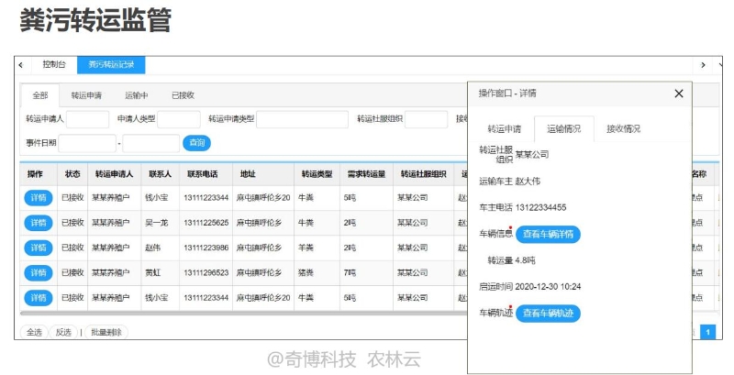Expand the 转运申请类型 selector
Image resolution: width=734 pixels, height=375 pixels.
point(302,119)
